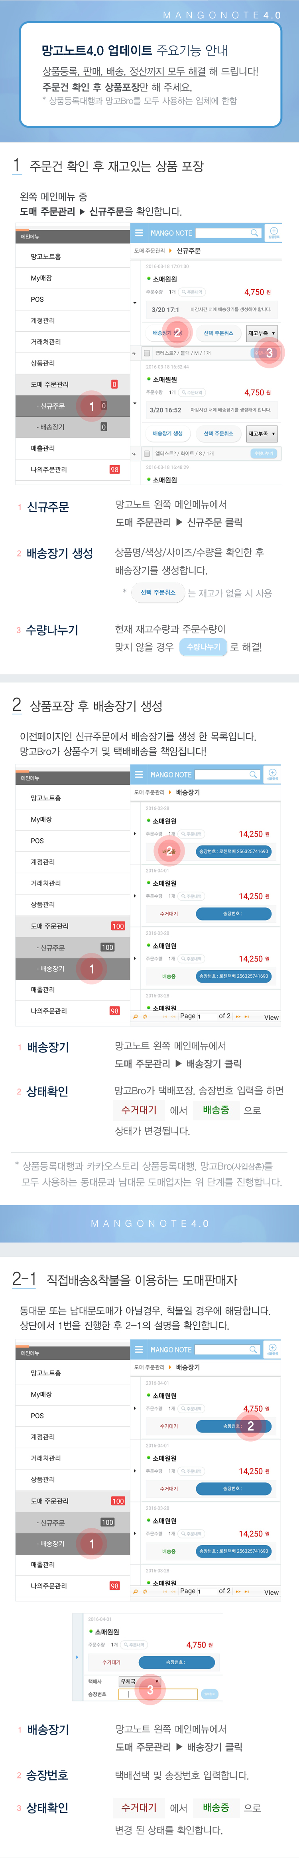Viewport: 299px width, 1858px height.
Task: Check the 엡테스트7 / 블랙 / M item checkbox
Action: [147, 354]
